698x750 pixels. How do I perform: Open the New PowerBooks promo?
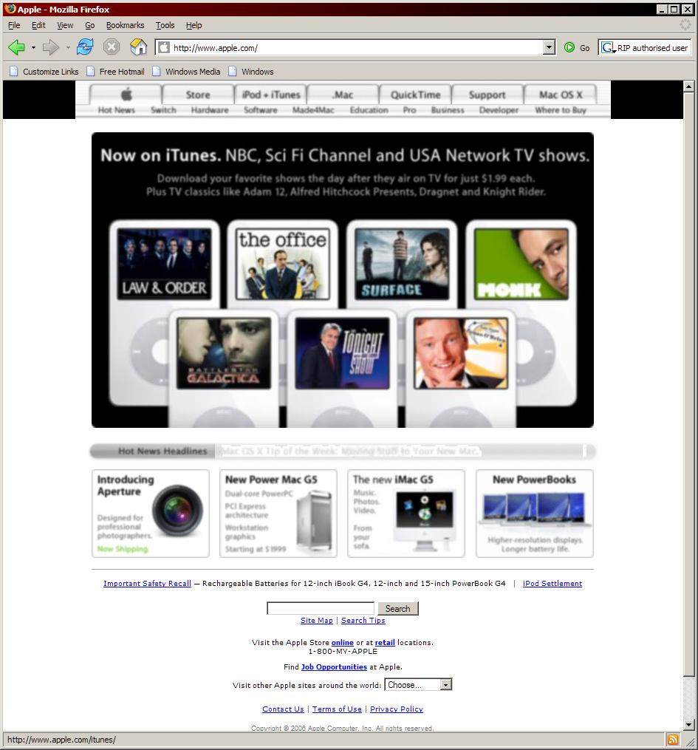(x=535, y=514)
